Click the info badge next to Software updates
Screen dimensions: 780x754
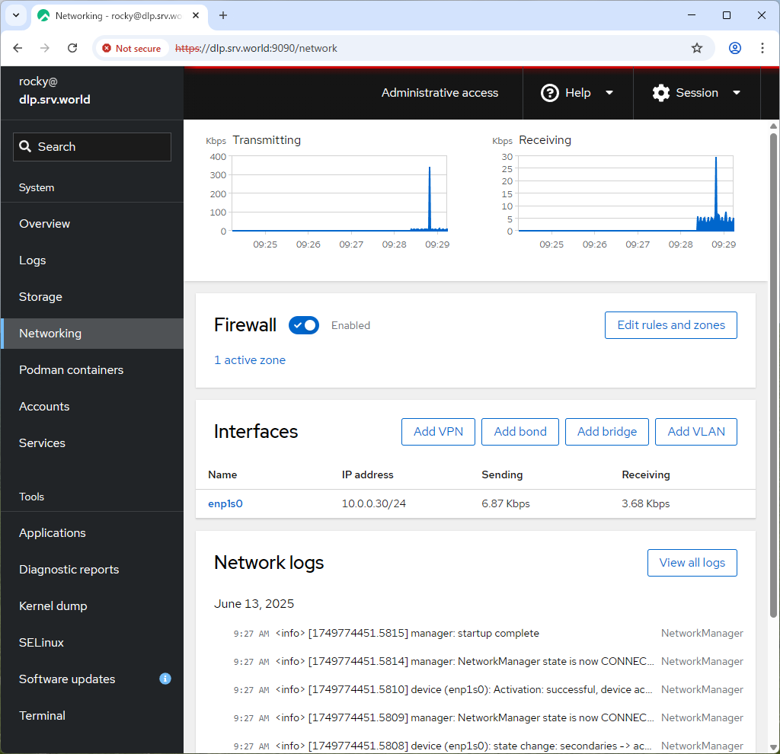pyautogui.click(x=165, y=679)
